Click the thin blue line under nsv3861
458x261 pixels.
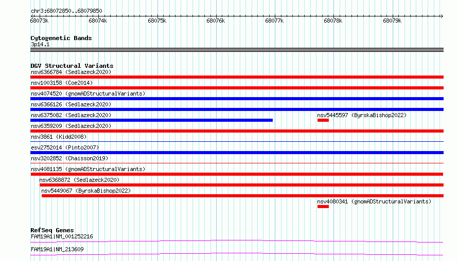[237, 142]
